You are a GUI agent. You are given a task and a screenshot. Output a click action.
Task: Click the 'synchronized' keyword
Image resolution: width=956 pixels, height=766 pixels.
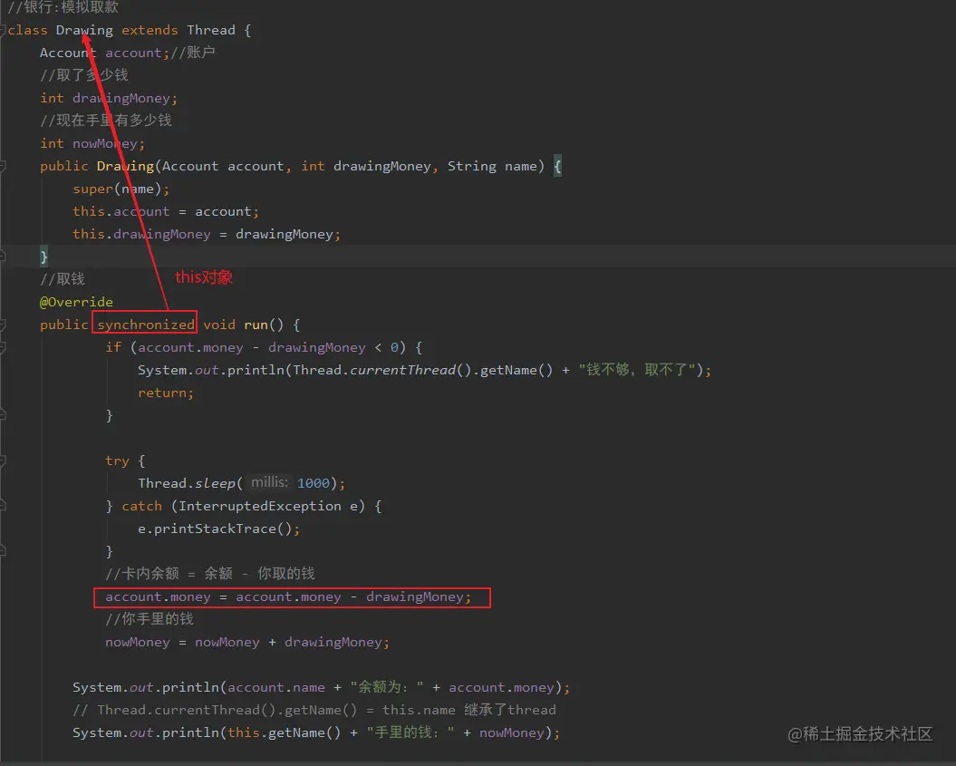pos(146,325)
